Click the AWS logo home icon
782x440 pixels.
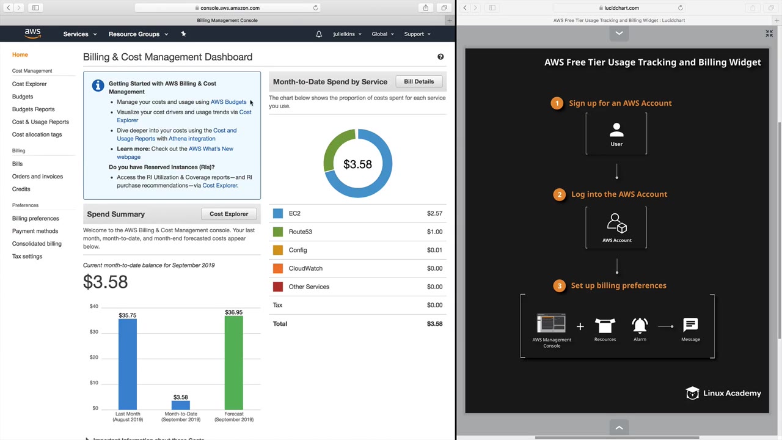(x=33, y=34)
